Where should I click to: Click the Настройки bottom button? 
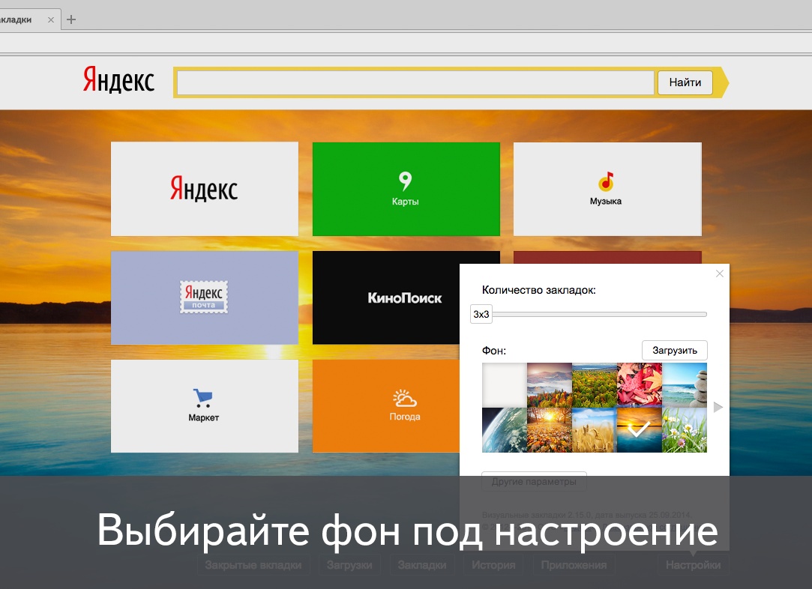[694, 565]
